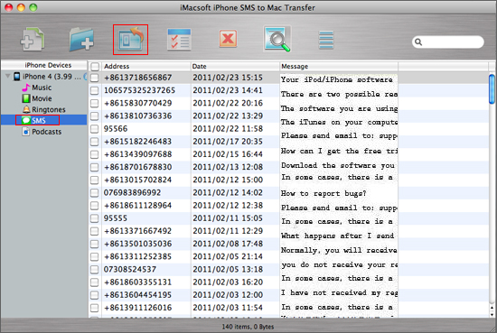Click the message 'What happens after I send'
This screenshot has width=497, height=333.
338,236
